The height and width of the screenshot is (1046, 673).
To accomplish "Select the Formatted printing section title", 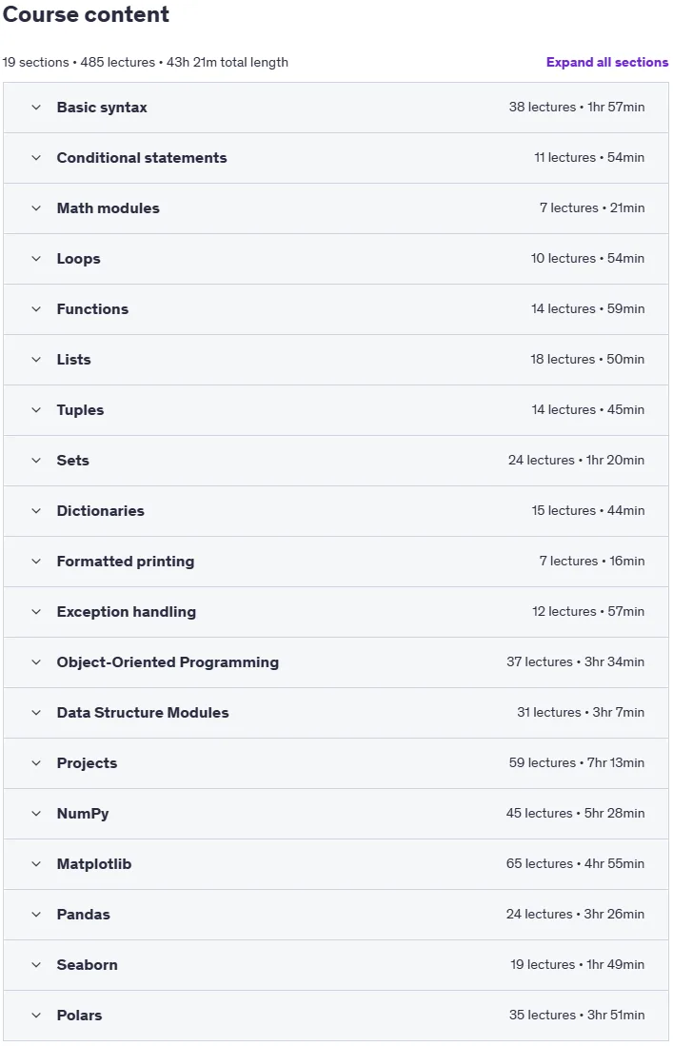I will pos(126,562).
